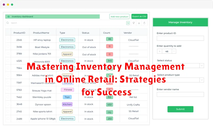Click the ProductName column header
The height and width of the screenshot is (127, 213).
[41, 33]
